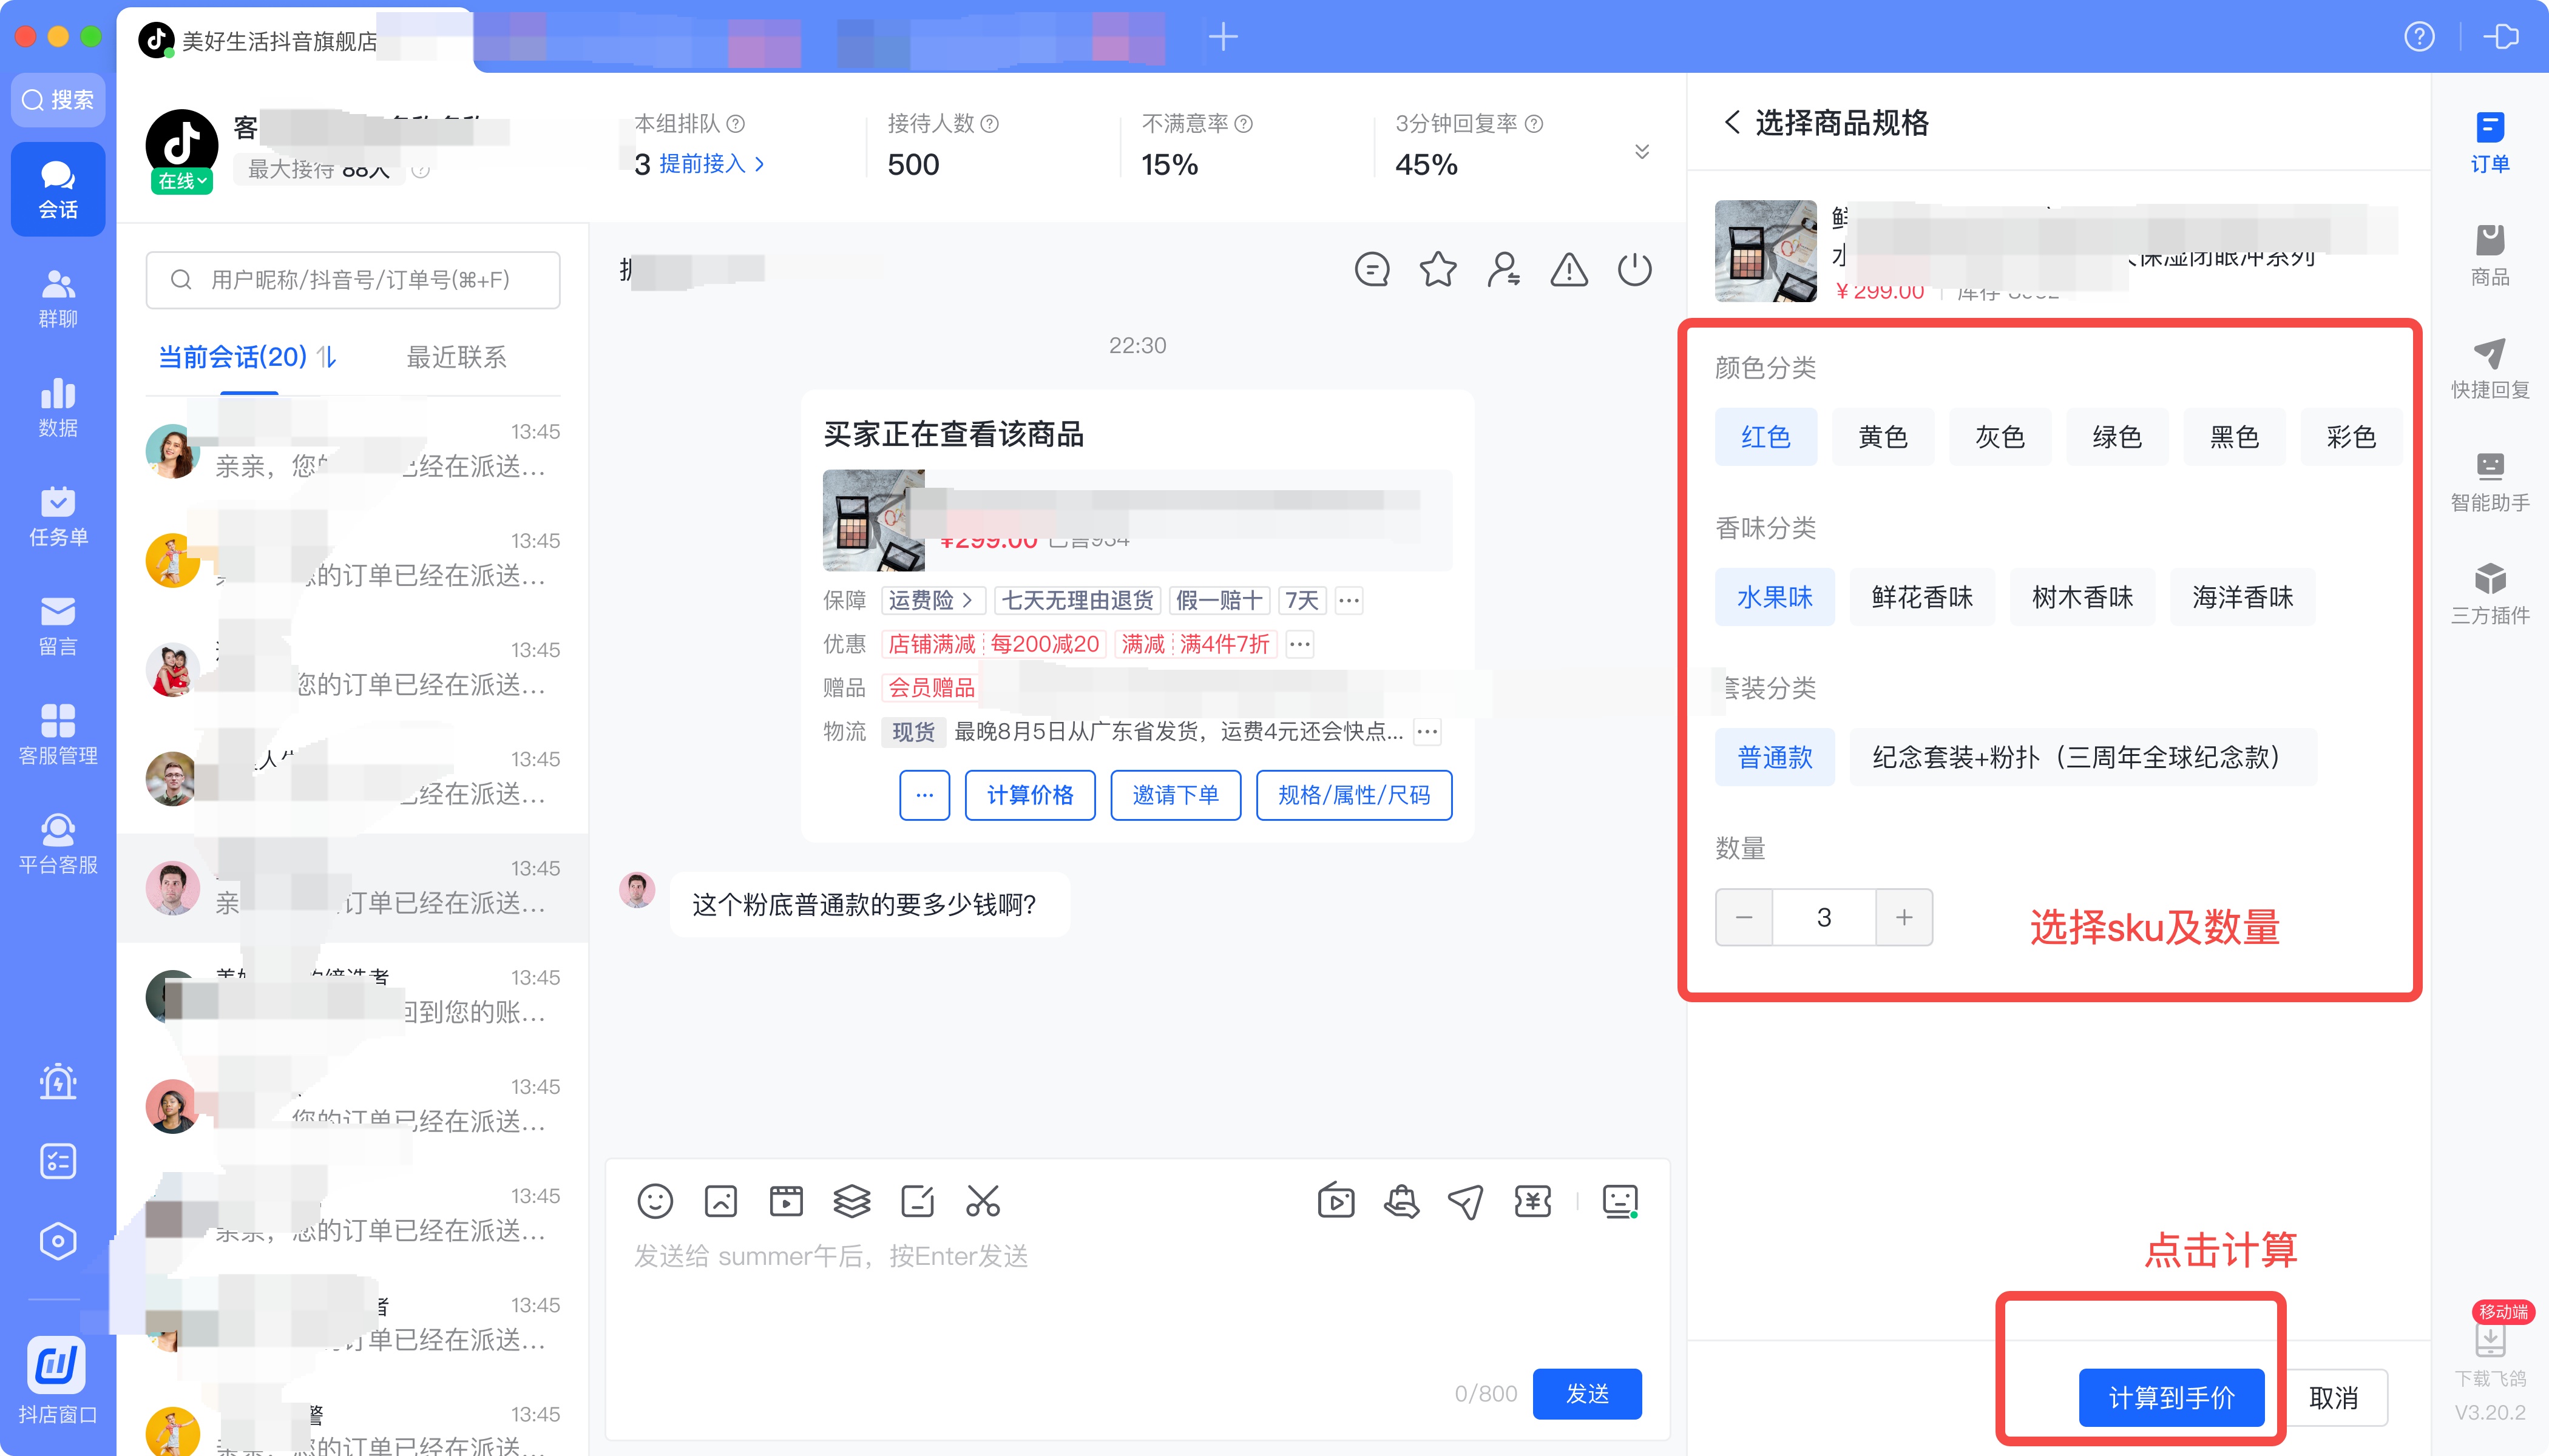Screen dimensions: 2549x1456
Task: Click the star favorite icon in chat header
Action: coord(1438,269)
